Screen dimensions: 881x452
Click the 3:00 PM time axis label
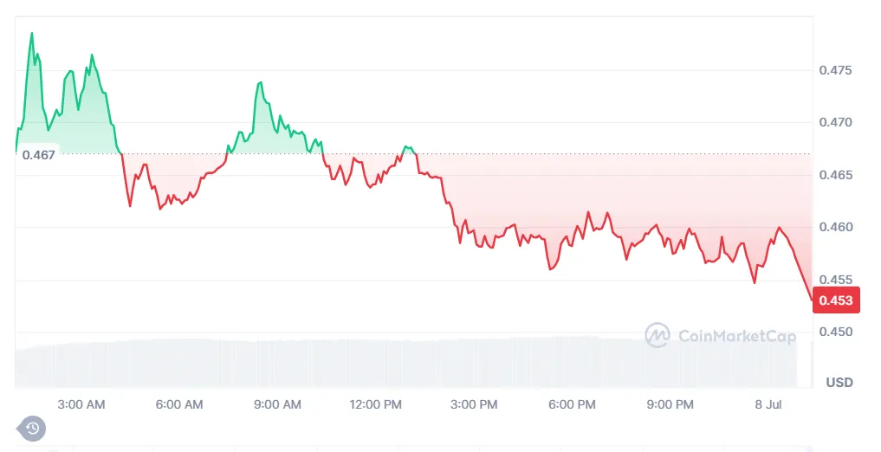pos(474,404)
